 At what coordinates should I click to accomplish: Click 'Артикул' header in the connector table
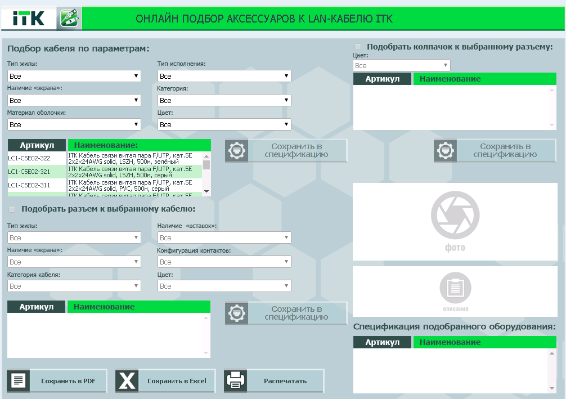tap(37, 307)
